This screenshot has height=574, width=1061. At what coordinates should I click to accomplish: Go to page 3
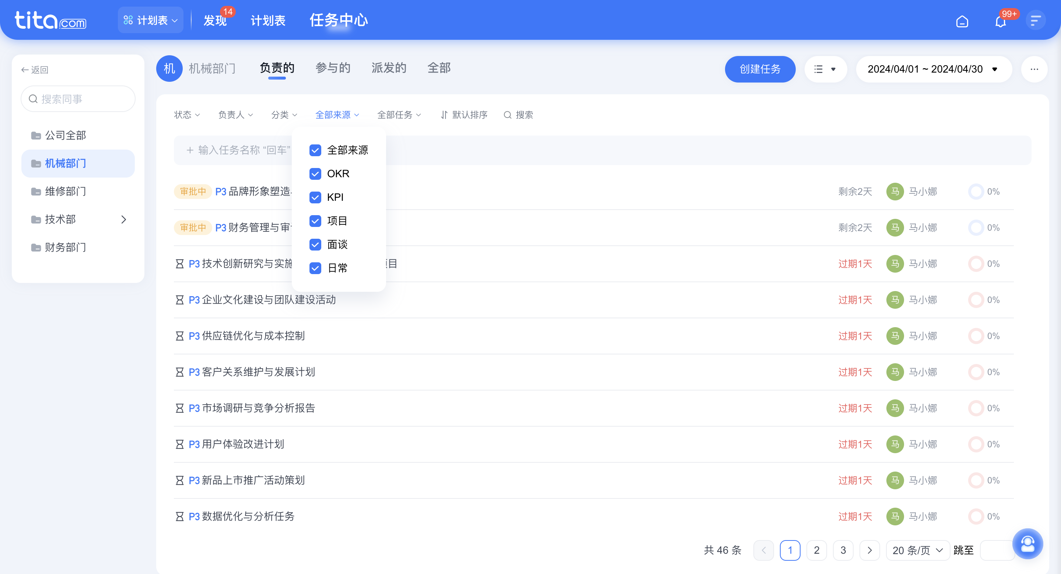point(843,550)
